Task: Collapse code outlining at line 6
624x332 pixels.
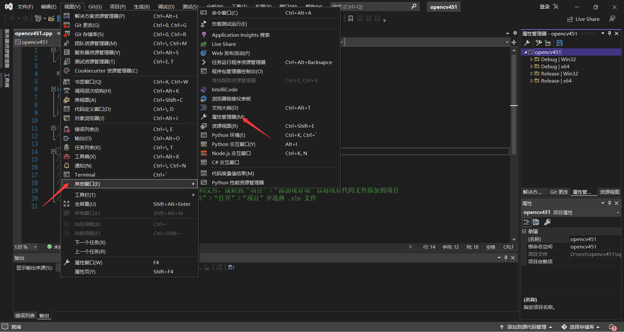Action: tap(54, 89)
